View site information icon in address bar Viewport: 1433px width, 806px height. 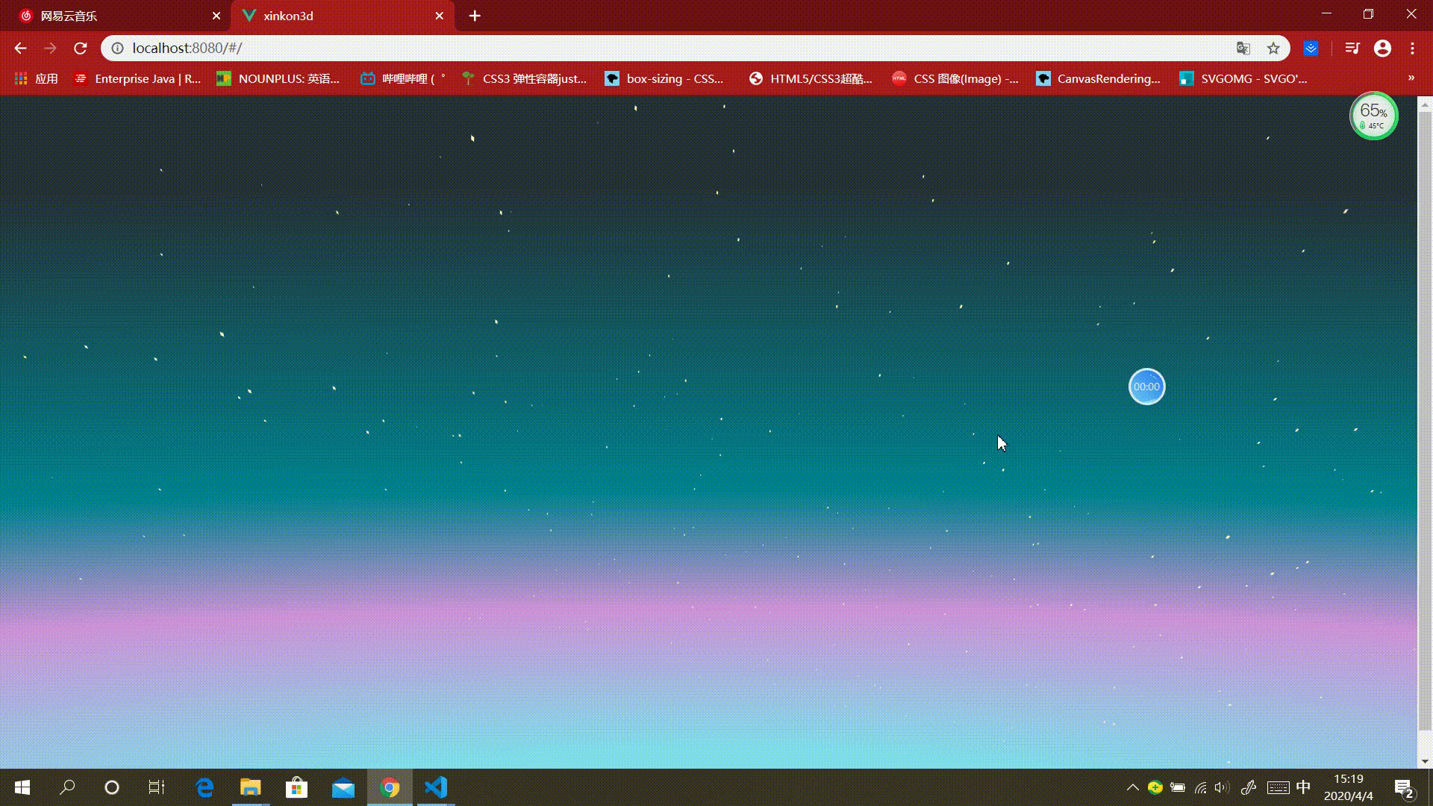(117, 49)
